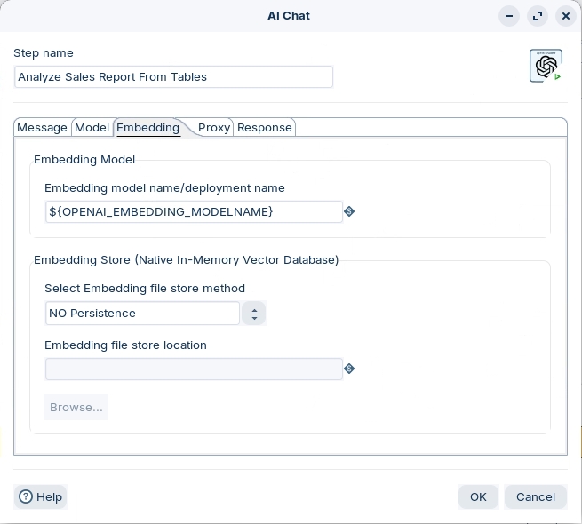The width and height of the screenshot is (582, 524).
Task: Click the embedding model name input field
Action: 194,211
